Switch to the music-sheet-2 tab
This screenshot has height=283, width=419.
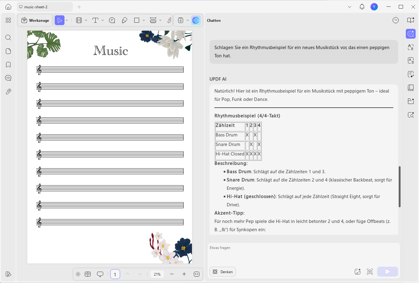click(x=45, y=7)
